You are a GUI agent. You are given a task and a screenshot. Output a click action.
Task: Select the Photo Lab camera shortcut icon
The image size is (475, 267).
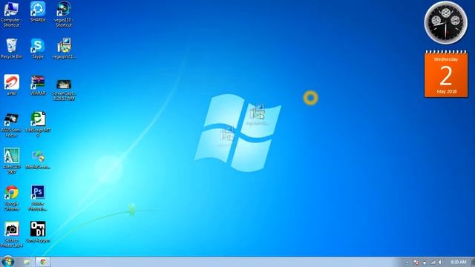[12, 234]
